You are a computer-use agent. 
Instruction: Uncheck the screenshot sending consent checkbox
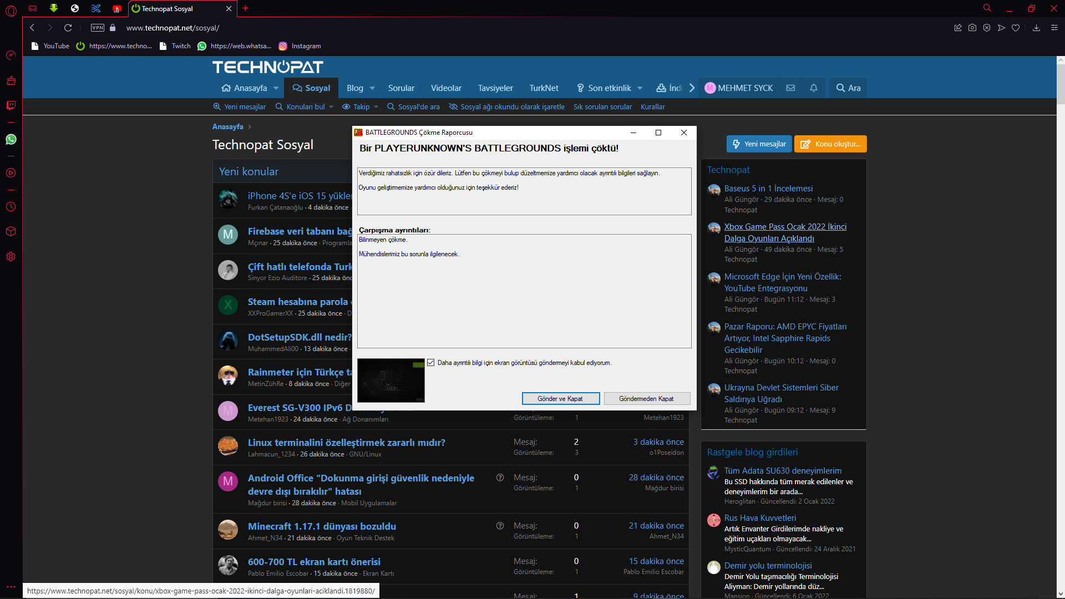431,363
